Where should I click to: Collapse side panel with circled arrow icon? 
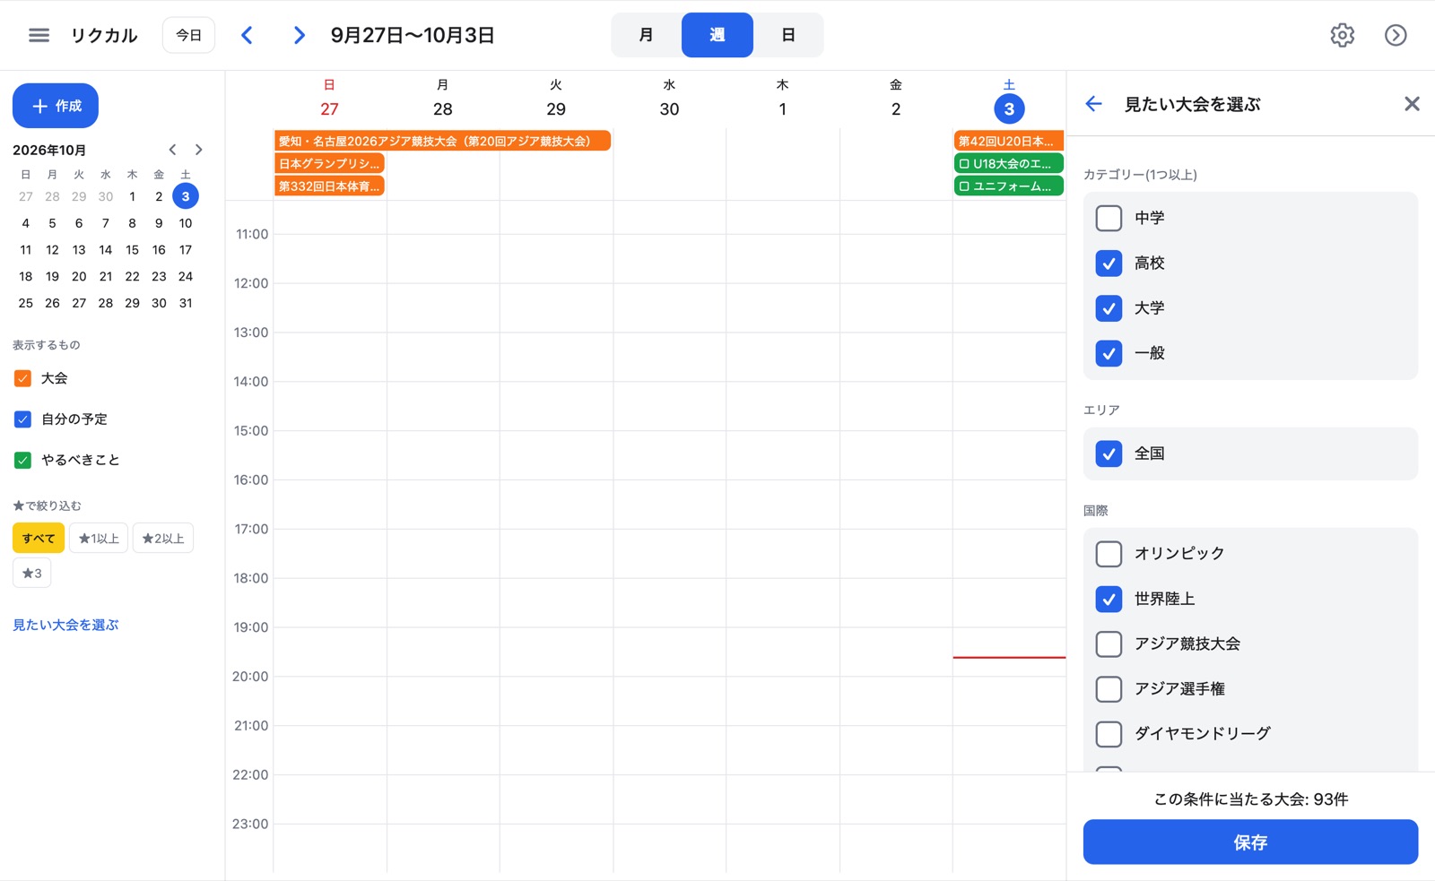click(x=1396, y=35)
